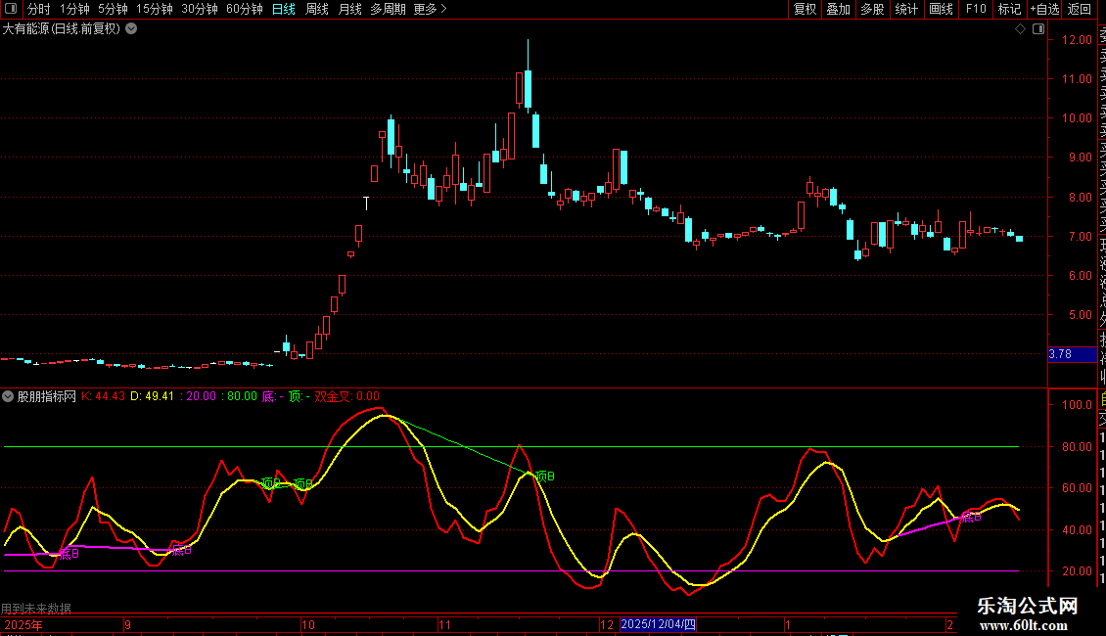Click the diamond icon above price axis

coord(1020,29)
